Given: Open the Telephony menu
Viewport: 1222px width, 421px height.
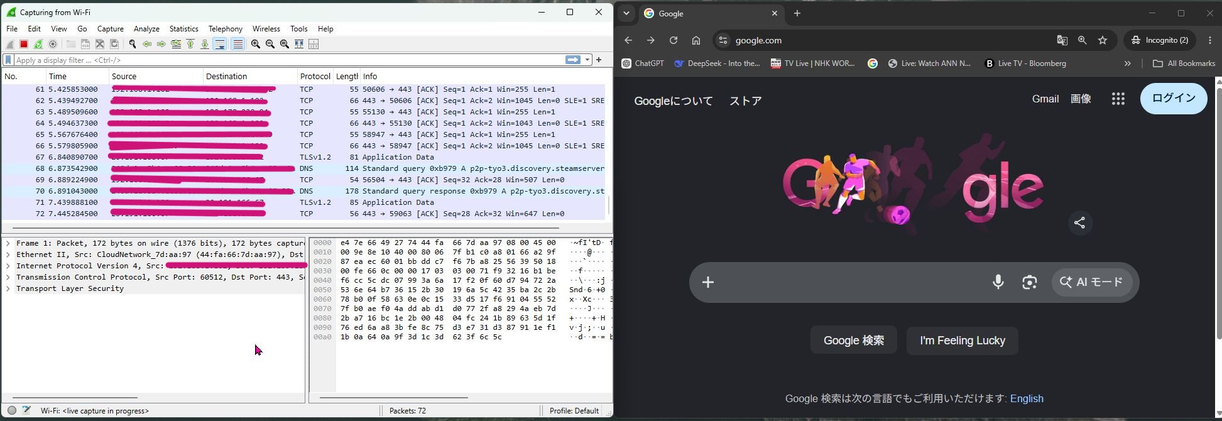Looking at the screenshot, I should 226,29.
